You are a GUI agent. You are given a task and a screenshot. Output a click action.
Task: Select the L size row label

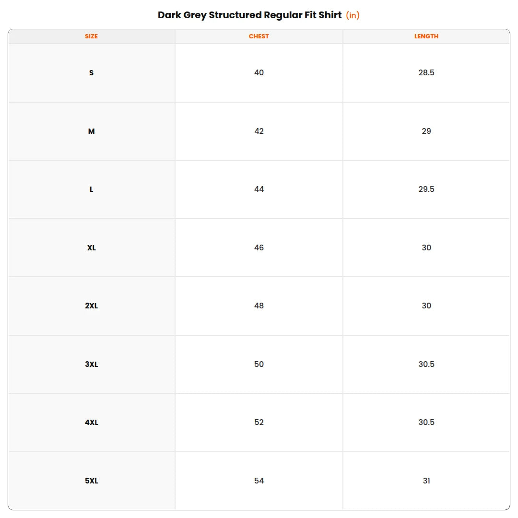tap(92, 189)
